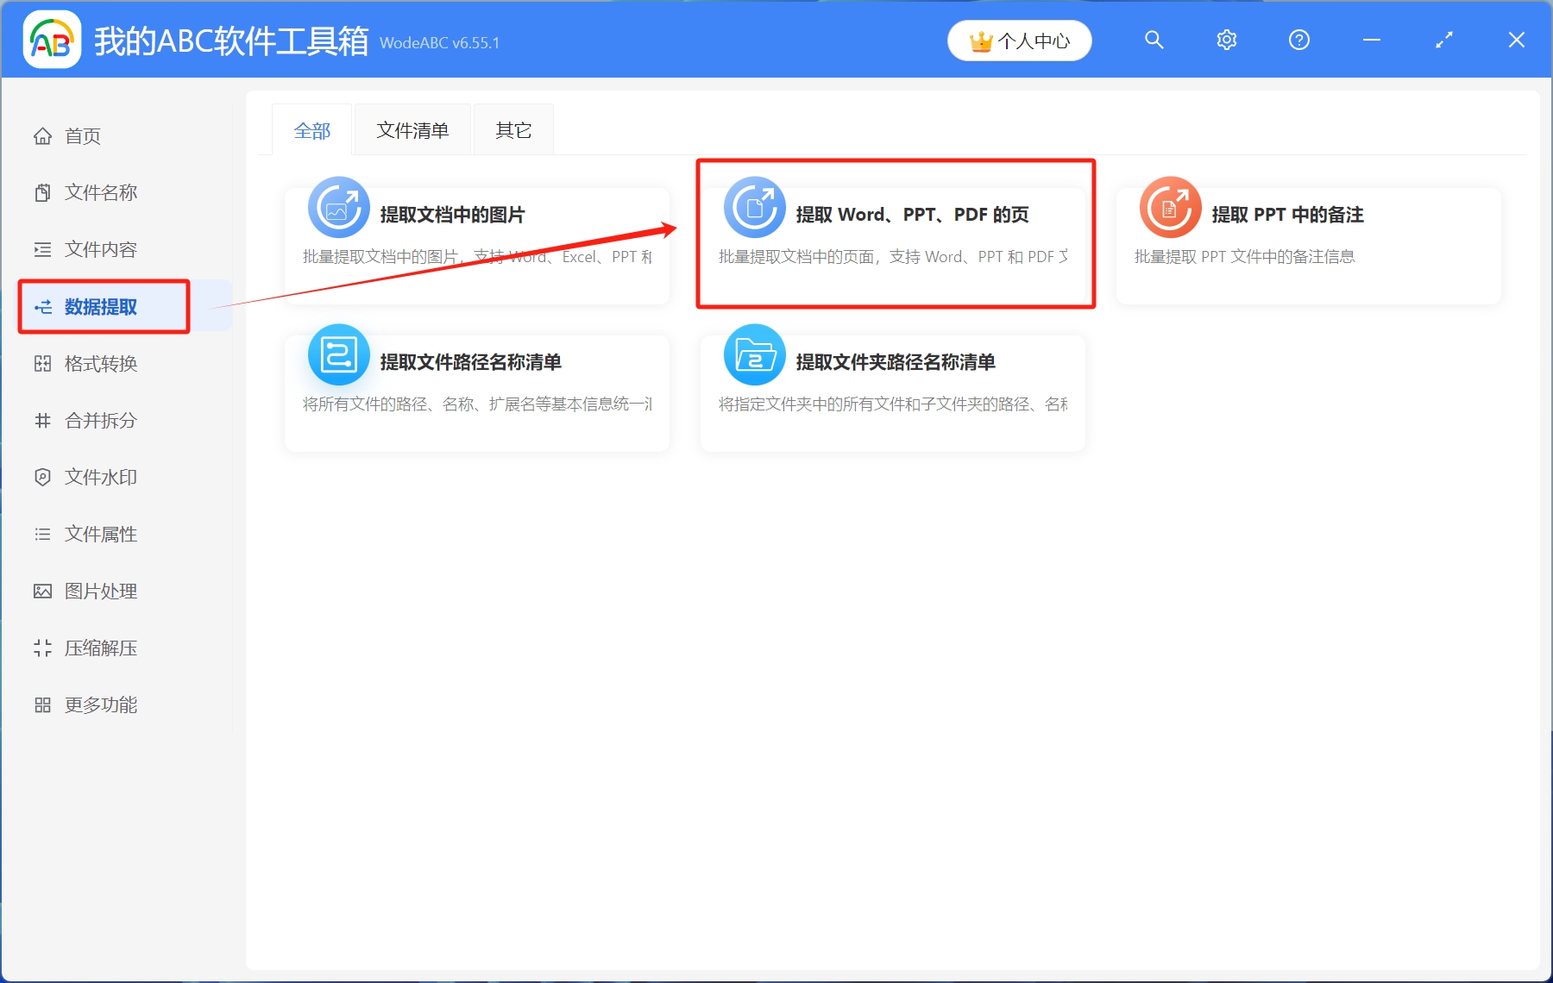Viewport: 1553px width, 983px height.
Task: Open the 压缩解压 section icon
Action: [42, 648]
